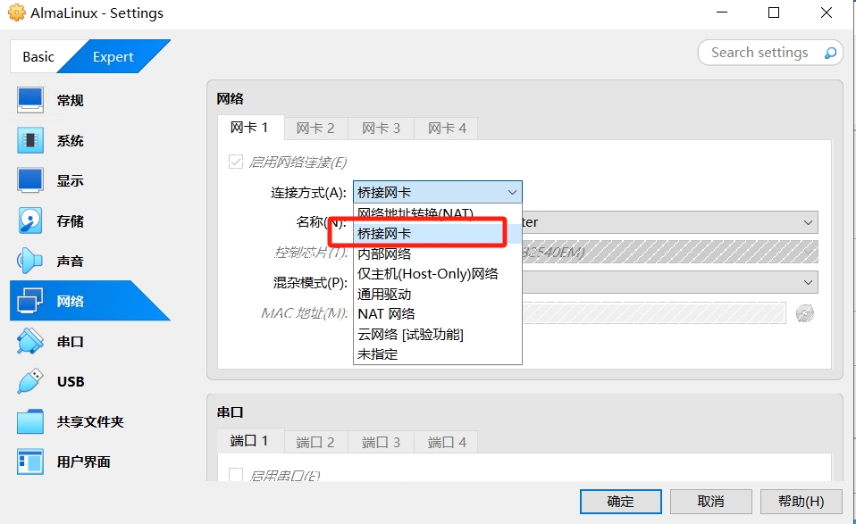Click the 串口 section heading
Screen dimensions: 856x524
pyautogui.click(x=230, y=412)
